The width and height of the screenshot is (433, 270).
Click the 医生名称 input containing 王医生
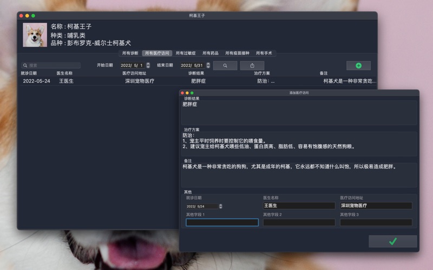pyautogui.click(x=299, y=206)
